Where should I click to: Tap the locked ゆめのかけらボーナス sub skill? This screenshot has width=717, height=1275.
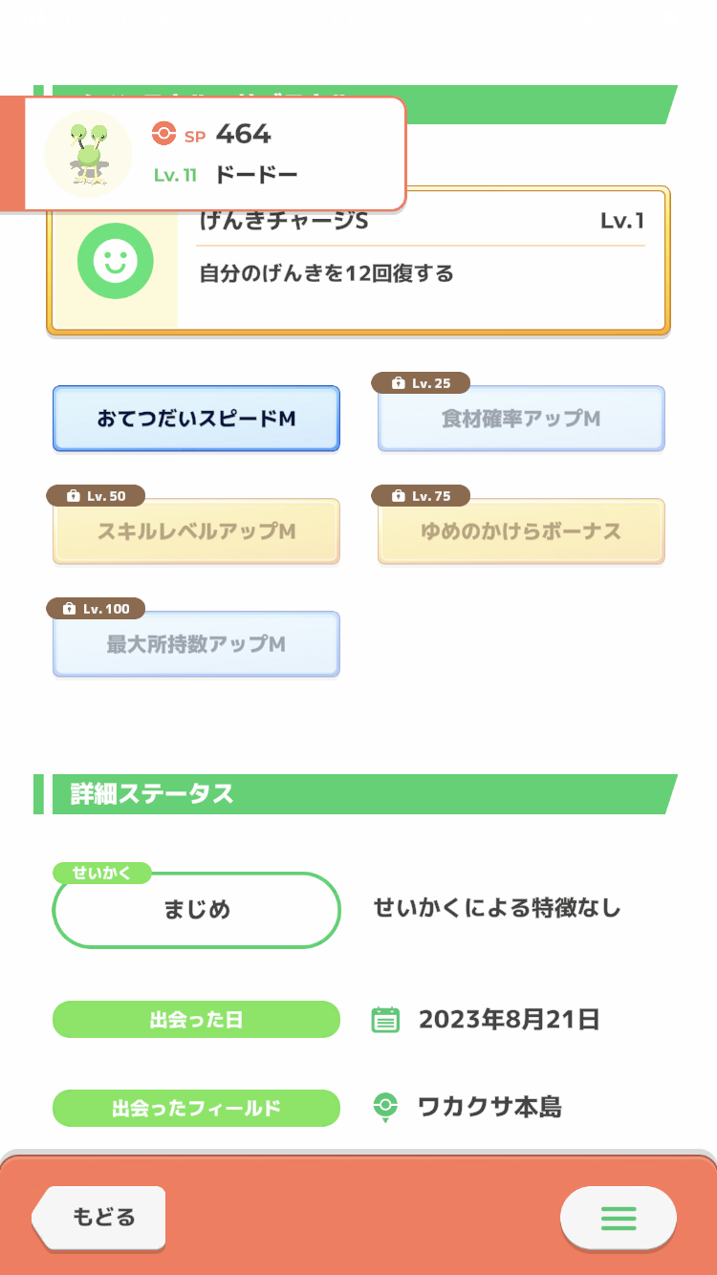point(521,532)
